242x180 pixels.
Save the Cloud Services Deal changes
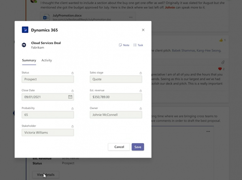coord(138,147)
